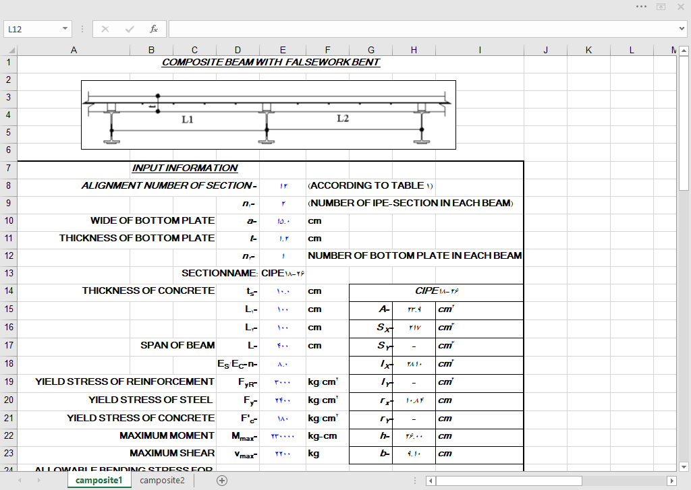This screenshot has width=691, height=490.
Task: Switch to the camposite1 sheet tab
Action: click(99, 481)
